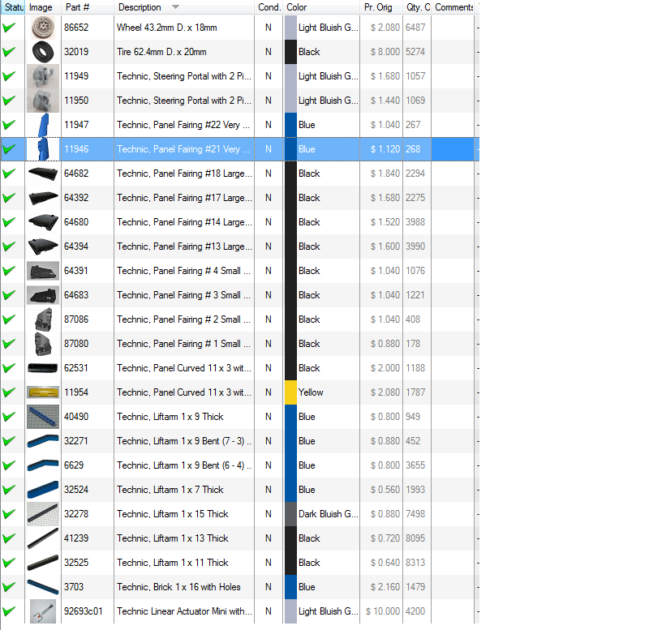Click the green status checkmark for part 32019
Viewport: 649px width, 630px height.
click(9, 52)
